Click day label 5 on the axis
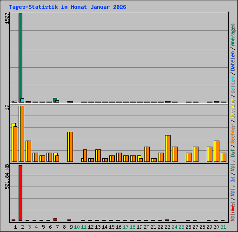The image size is (238, 232). pos(43,227)
